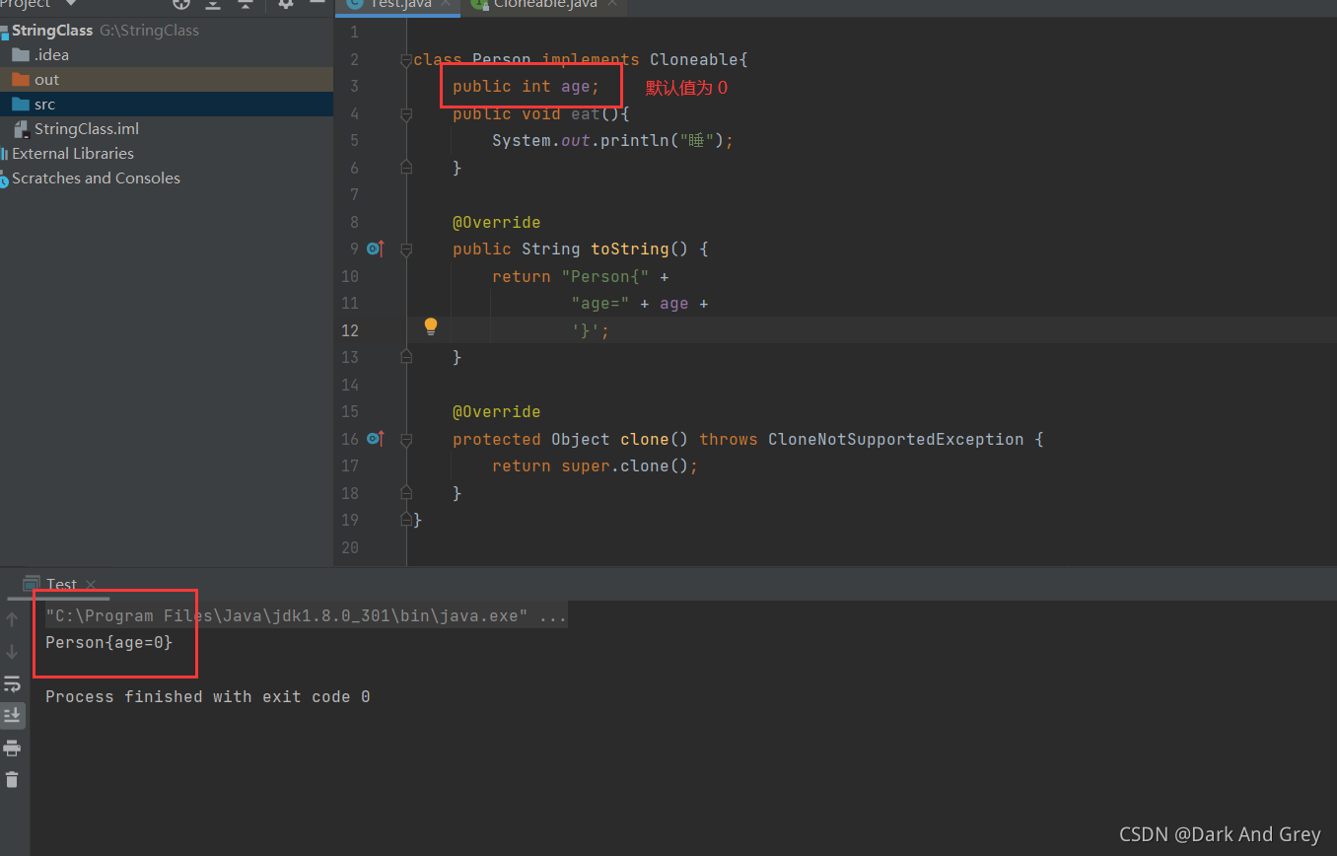Fold the clone method at line 16

[x=405, y=439]
